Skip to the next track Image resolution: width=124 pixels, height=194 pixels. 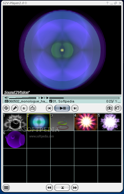point(75,108)
